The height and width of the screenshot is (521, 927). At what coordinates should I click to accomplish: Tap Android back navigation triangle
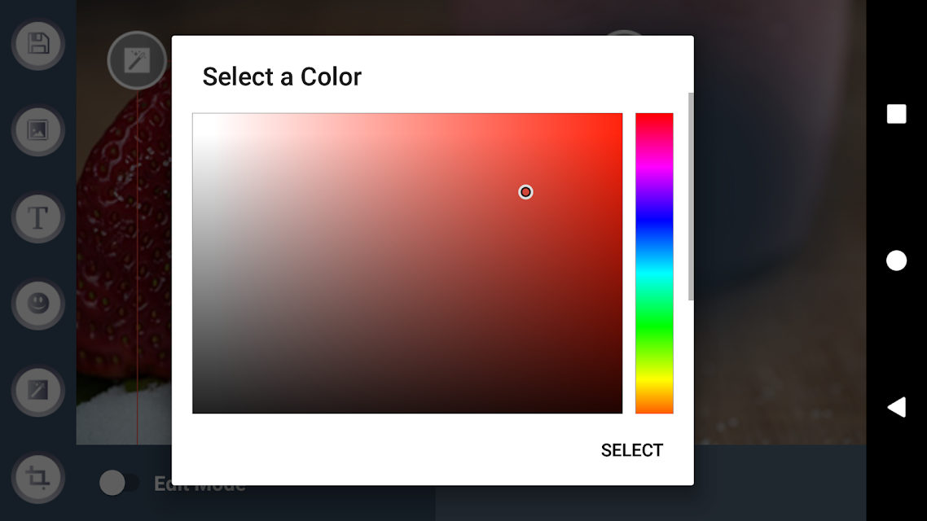tap(896, 407)
